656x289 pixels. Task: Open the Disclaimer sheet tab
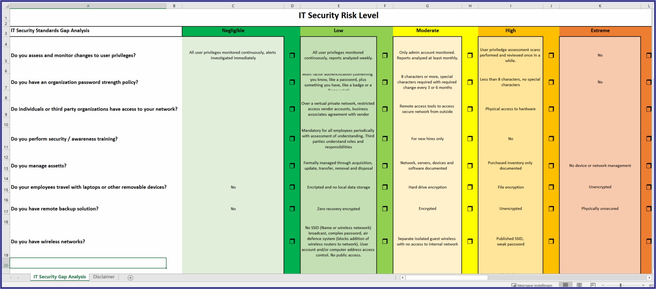104,277
